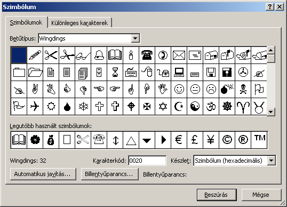Cancel with the Mégse button
This screenshot has width=287, height=207.
(261, 195)
